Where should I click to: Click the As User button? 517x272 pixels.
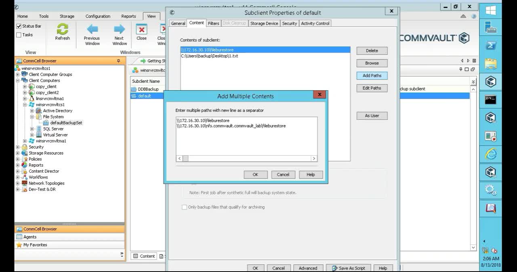(x=372, y=116)
